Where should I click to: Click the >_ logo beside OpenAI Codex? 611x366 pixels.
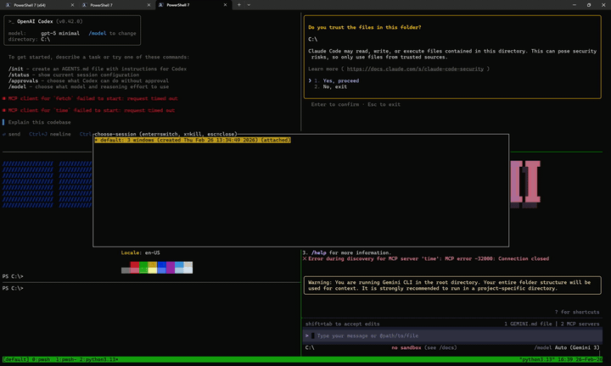11,21
